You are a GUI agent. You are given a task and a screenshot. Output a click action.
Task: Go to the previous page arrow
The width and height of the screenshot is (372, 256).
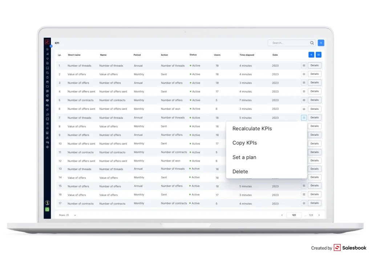pyautogui.click(x=282, y=215)
